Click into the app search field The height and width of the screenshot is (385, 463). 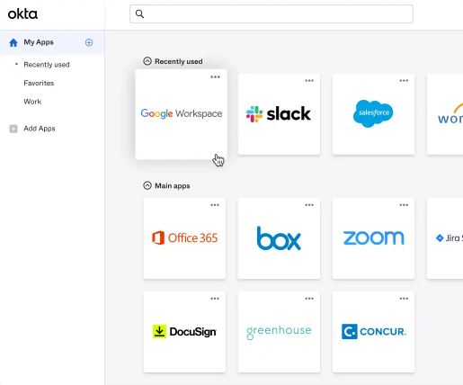(x=272, y=13)
